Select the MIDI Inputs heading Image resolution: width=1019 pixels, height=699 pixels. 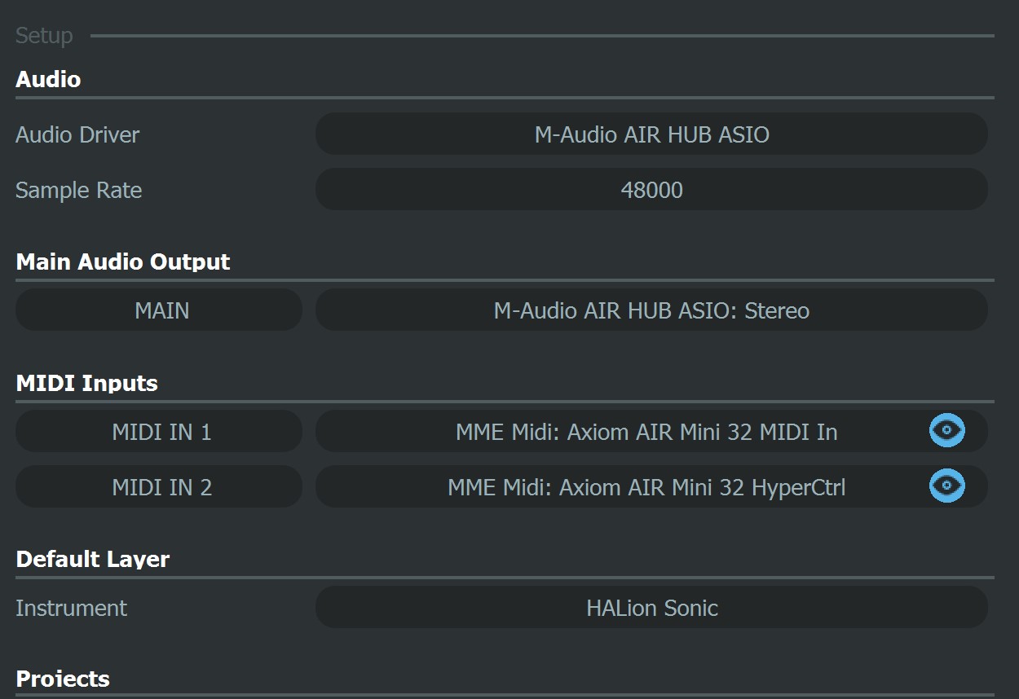coord(86,383)
